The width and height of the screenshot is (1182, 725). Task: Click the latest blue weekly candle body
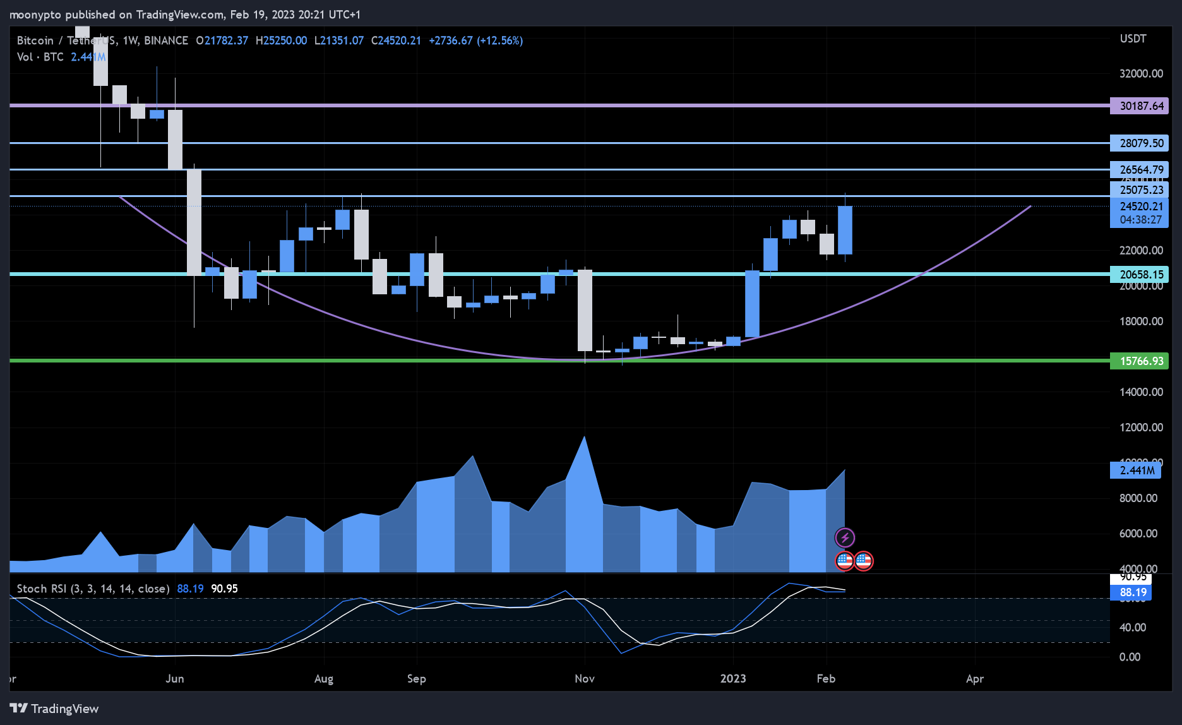[845, 230]
